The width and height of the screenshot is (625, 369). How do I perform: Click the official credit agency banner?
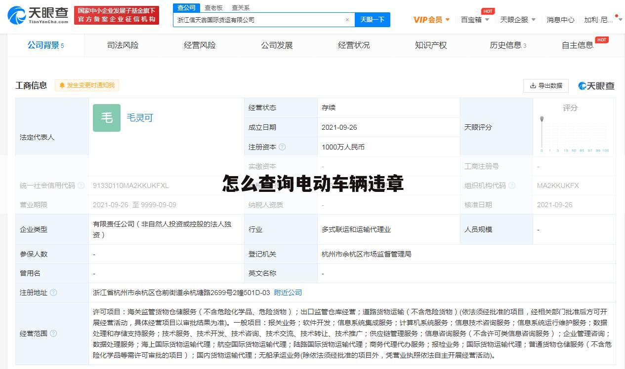pos(117,15)
